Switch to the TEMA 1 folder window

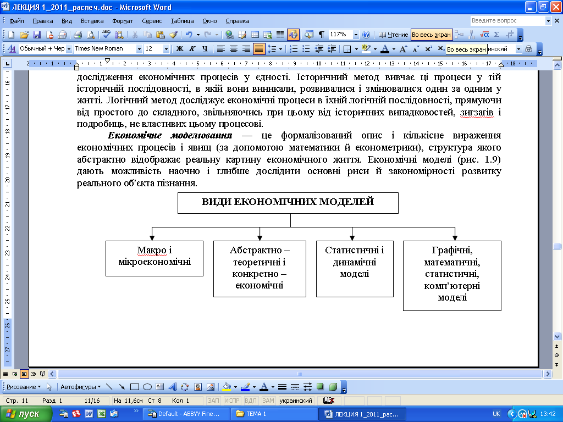[274, 414]
